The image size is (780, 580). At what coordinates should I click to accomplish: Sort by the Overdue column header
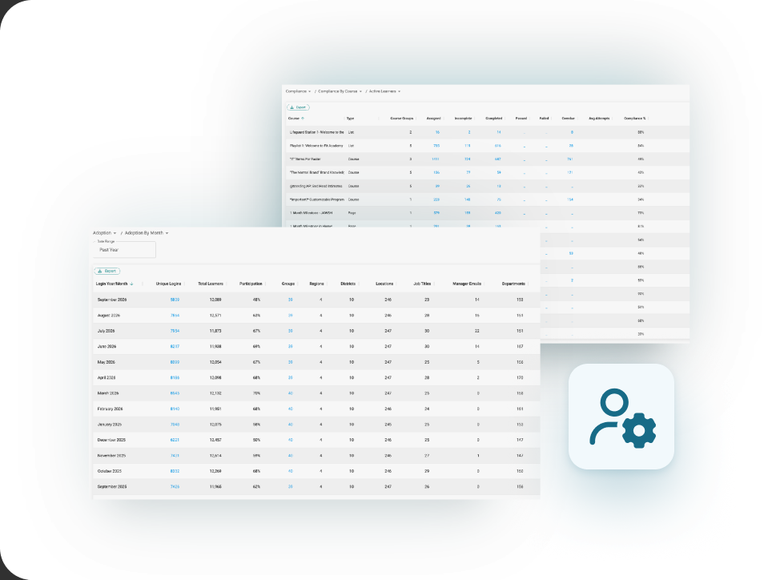click(x=568, y=119)
